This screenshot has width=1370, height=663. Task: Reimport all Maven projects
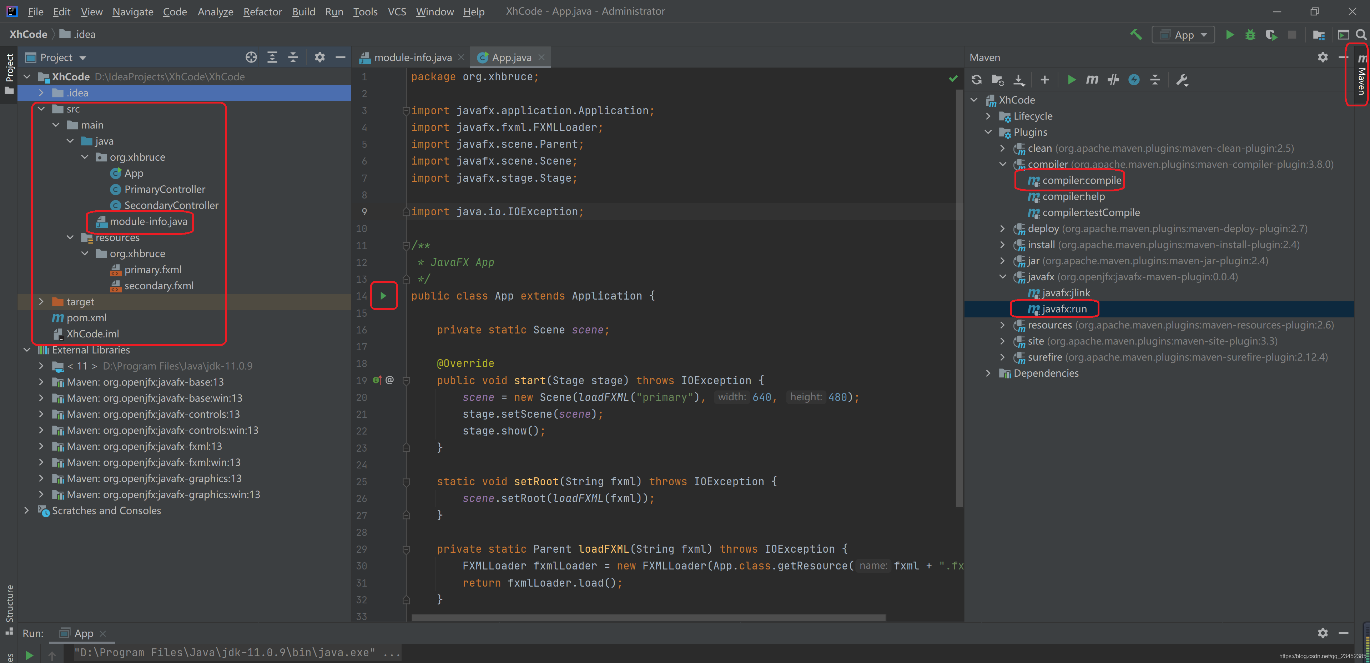point(977,80)
